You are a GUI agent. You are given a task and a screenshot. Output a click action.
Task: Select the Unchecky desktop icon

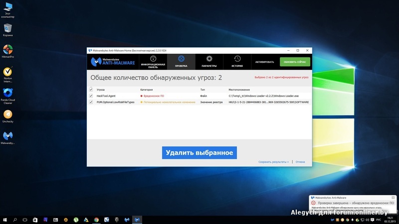click(7, 116)
